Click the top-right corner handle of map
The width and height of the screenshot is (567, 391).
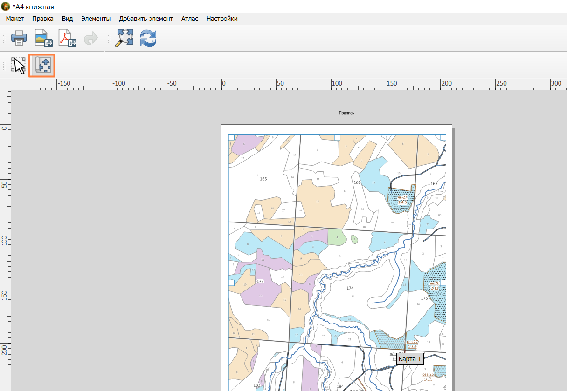tap(443, 137)
